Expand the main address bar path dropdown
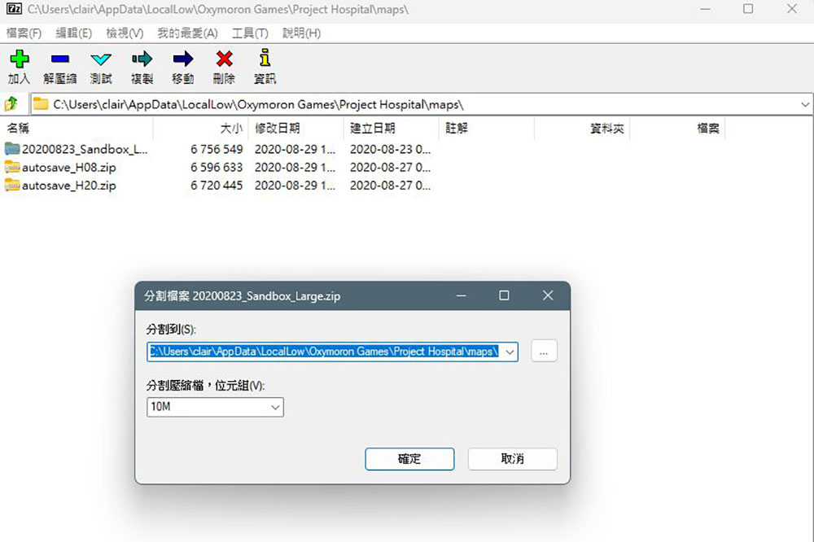The width and height of the screenshot is (814, 542). pyautogui.click(x=804, y=104)
